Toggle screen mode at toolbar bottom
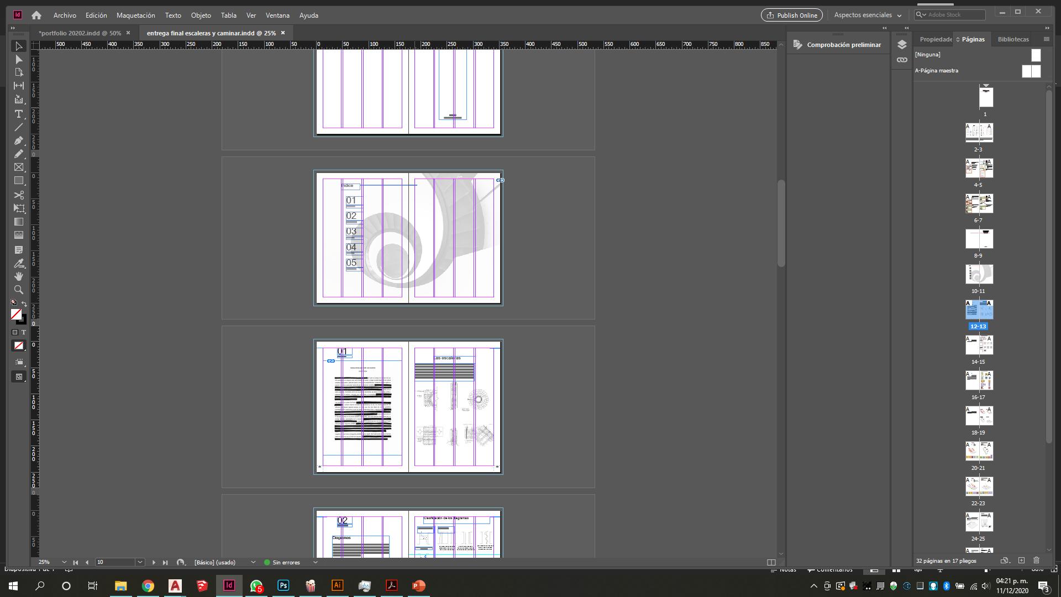The image size is (1061, 597). pos(19,377)
